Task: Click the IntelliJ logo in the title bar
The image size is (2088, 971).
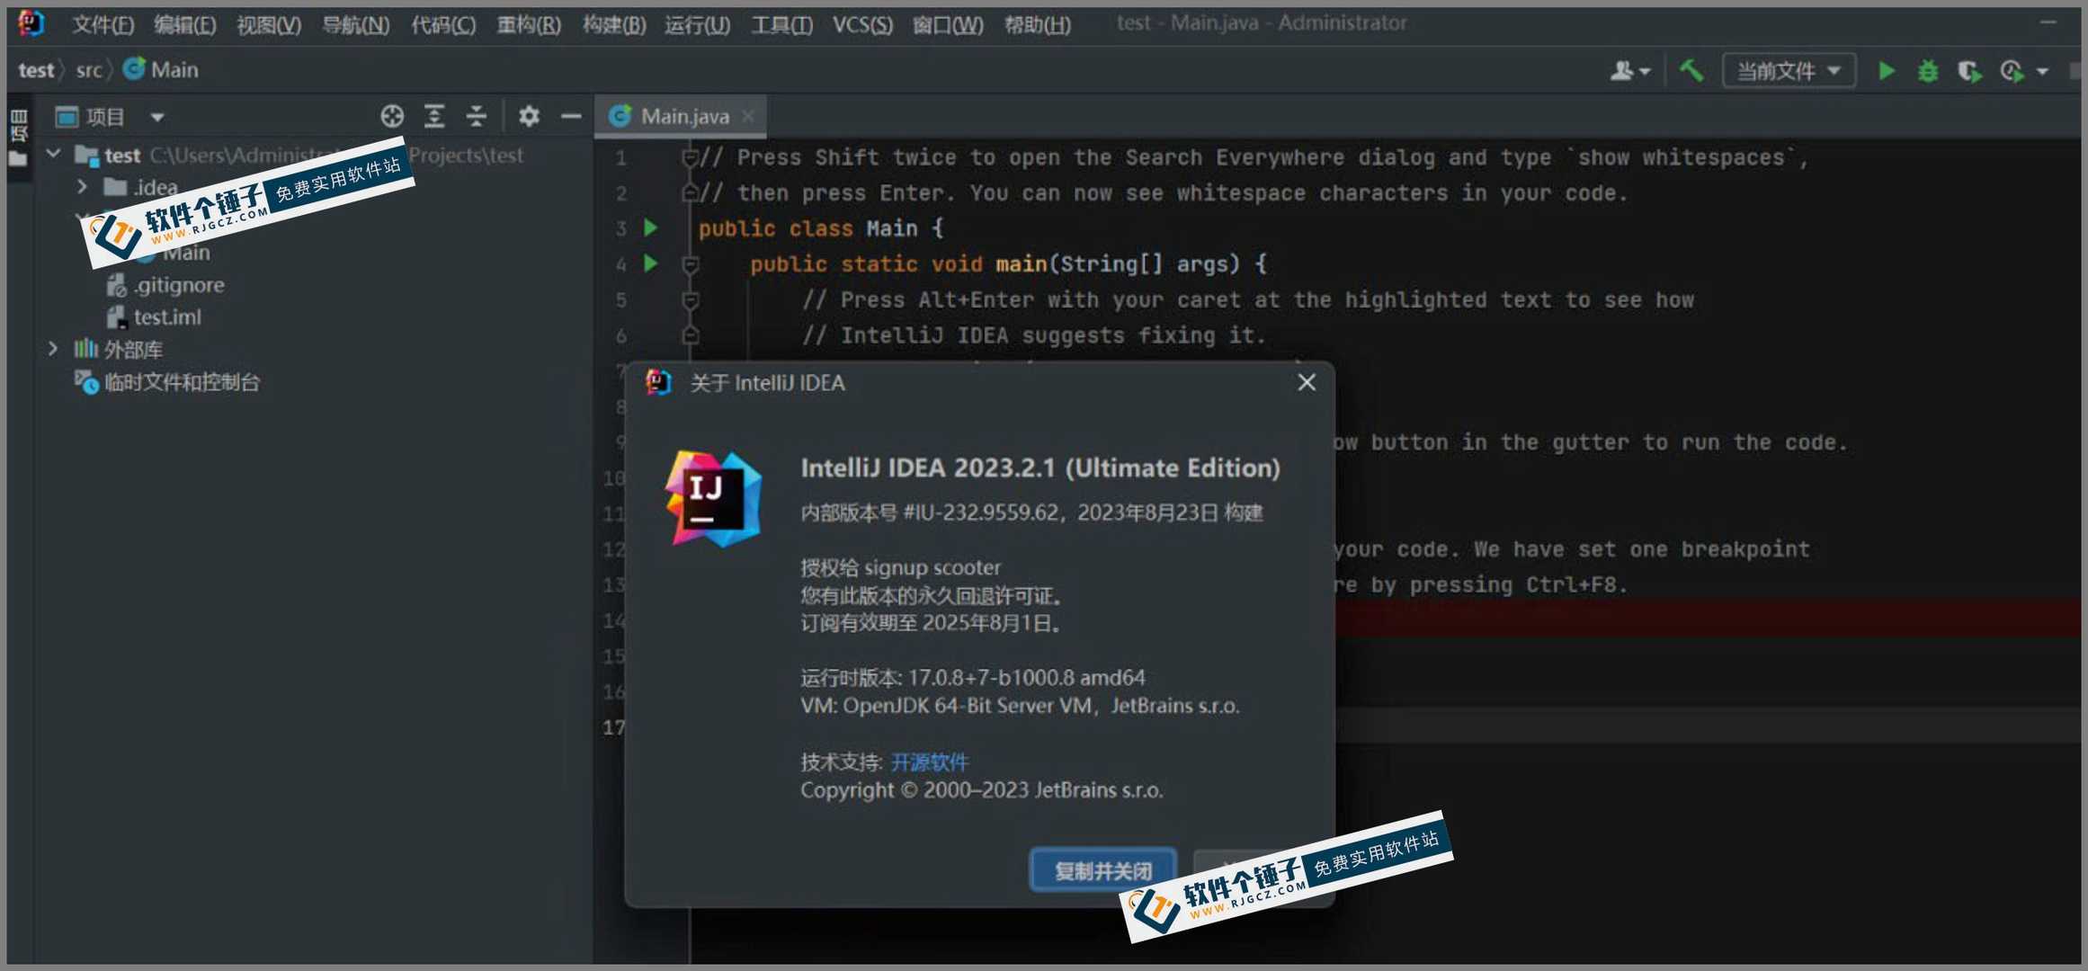Action: click(x=31, y=23)
